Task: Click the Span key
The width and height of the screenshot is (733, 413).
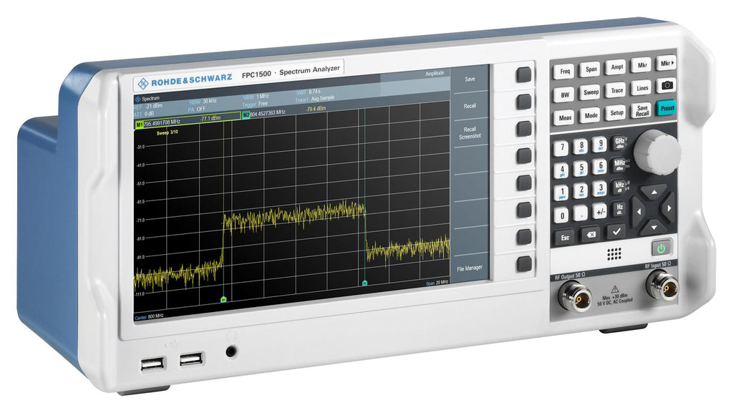Action: point(591,69)
